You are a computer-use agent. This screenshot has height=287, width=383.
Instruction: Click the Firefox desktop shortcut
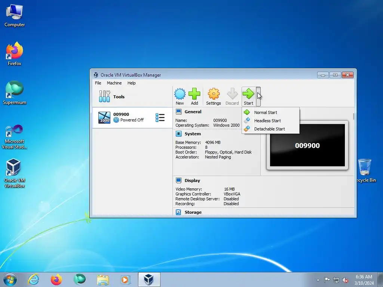click(15, 54)
